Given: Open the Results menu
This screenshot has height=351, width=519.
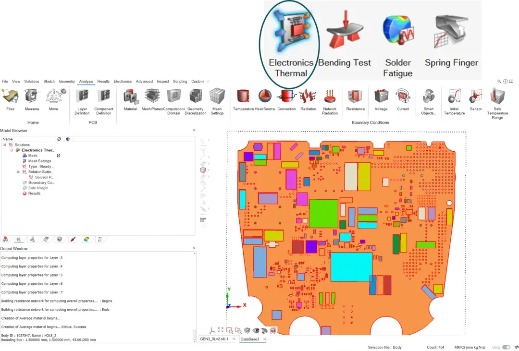Looking at the screenshot, I should (x=103, y=82).
